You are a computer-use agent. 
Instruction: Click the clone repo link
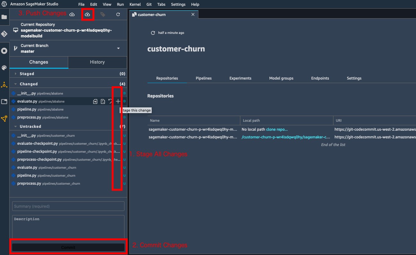[x=277, y=129]
